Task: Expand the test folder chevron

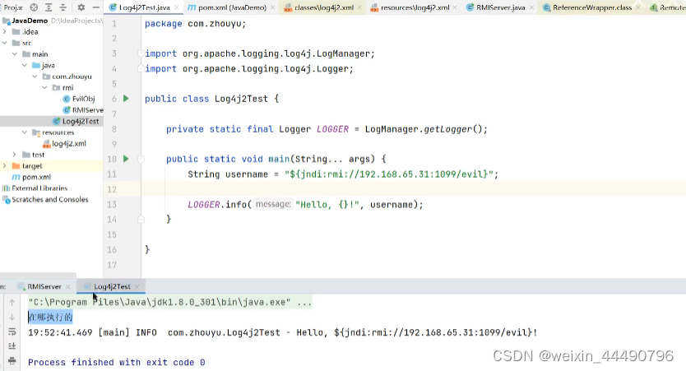Action: tap(15, 155)
